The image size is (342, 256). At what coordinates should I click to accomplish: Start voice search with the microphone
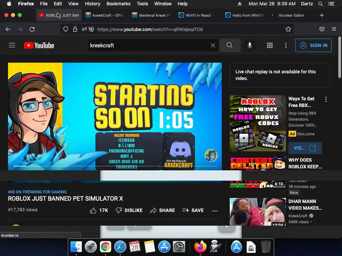(250, 45)
